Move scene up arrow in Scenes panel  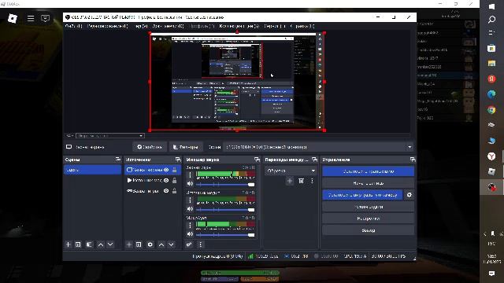coord(101,244)
